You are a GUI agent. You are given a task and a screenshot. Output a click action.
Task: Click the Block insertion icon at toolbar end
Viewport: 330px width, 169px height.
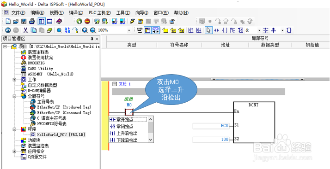pyautogui.click(x=289, y=30)
